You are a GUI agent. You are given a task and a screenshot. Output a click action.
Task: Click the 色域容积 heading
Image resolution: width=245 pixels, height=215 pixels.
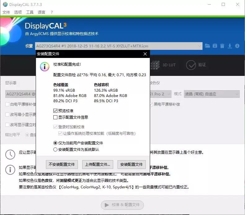point(101,85)
